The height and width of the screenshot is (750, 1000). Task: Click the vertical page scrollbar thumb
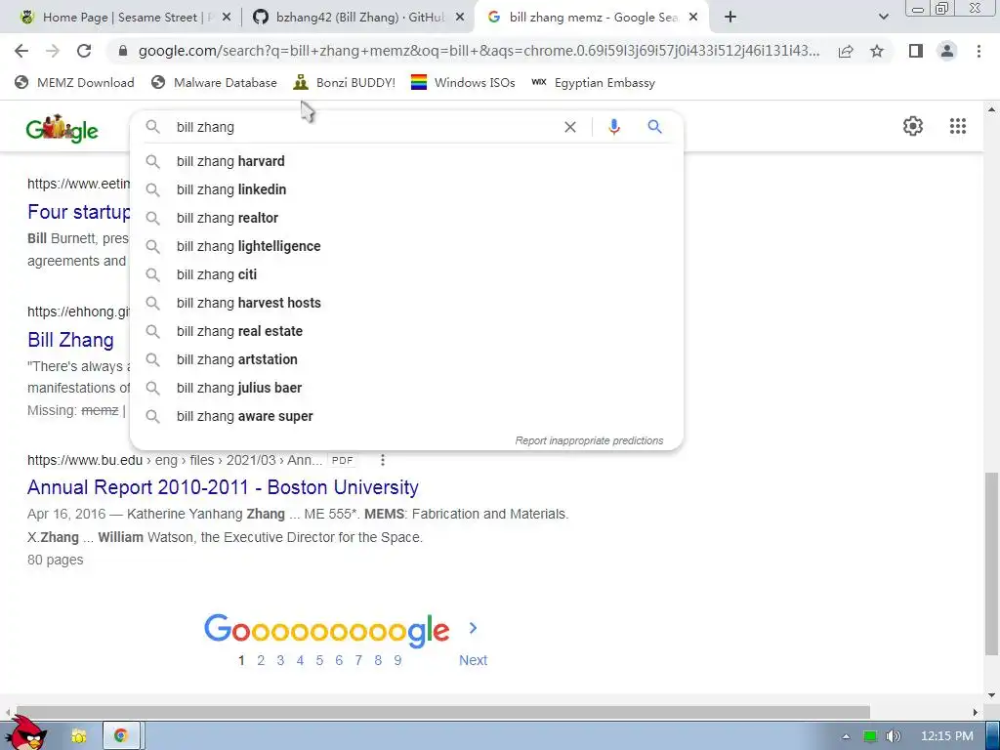click(x=991, y=563)
